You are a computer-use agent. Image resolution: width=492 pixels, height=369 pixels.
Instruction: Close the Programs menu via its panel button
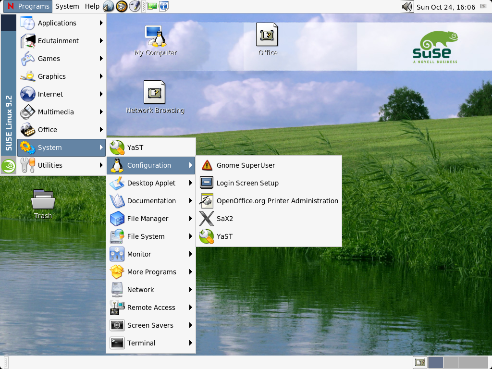click(28, 6)
